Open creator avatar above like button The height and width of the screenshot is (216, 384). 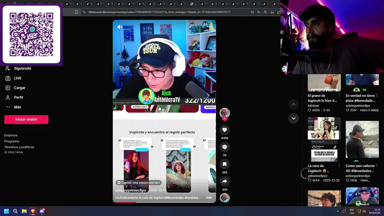click(224, 113)
